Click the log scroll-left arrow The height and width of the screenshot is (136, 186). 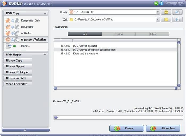(56, 88)
